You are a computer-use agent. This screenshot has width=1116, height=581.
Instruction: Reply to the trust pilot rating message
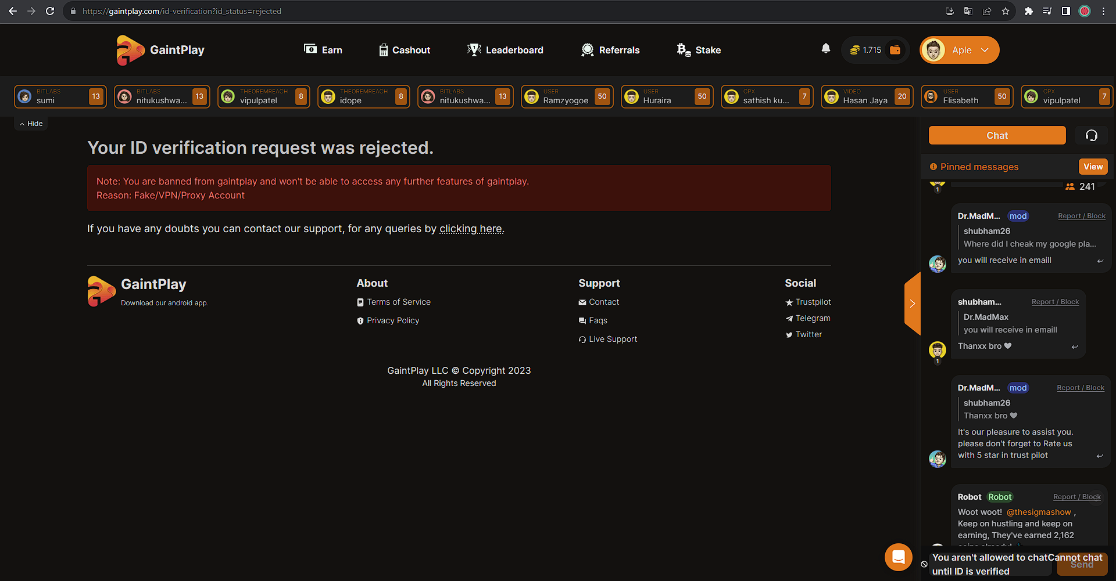(1100, 456)
